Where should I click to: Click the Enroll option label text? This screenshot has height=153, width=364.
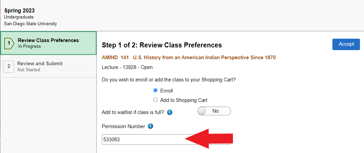(x=166, y=91)
